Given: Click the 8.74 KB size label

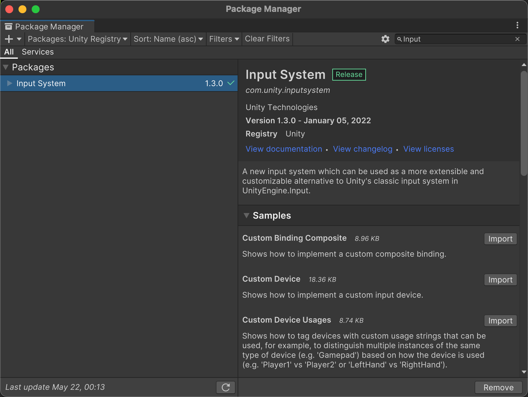Looking at the screenshot, I should click(x=351, y=320).
